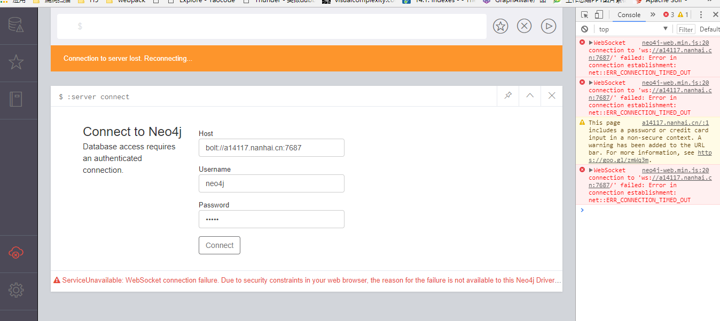Click the Cypher command editor input
Screen dimensions: 720x321
(272, 26)
